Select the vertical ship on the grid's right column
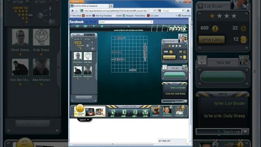The image size is (261, 147). coord(145,52)
